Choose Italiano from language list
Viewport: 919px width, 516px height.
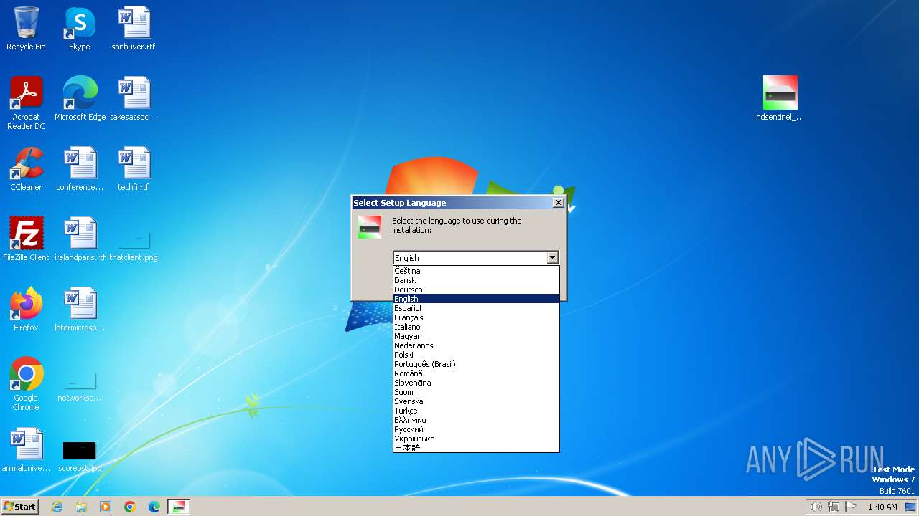(x=476, y=327)
